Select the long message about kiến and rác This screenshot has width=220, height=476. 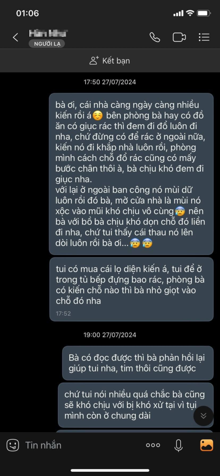coord(131,174)
